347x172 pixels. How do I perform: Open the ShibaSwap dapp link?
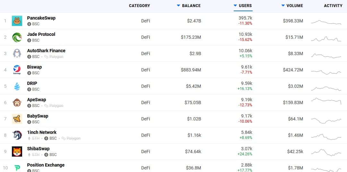point(38,149)
